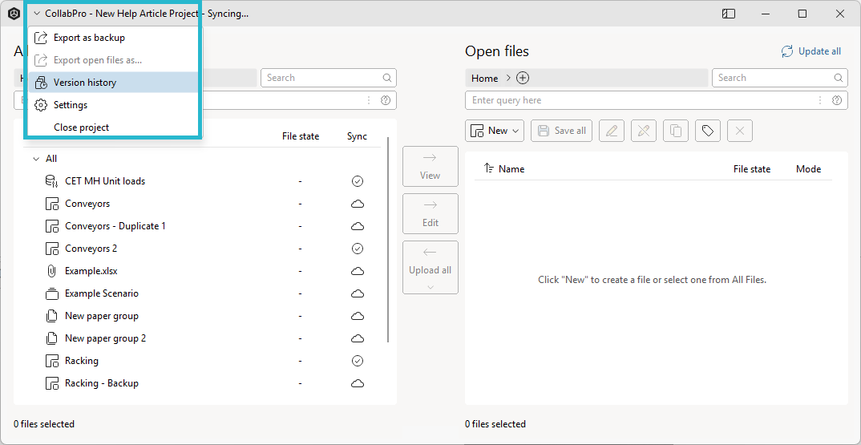Click cloud icon for Racking - Backup
This screenshot has height=445, width=861.
pos(358,383)
